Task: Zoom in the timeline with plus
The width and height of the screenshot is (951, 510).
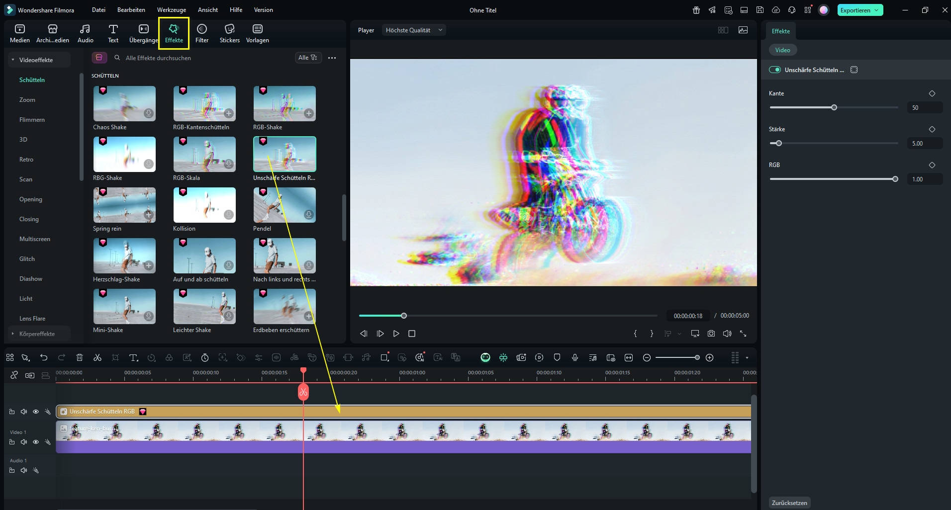Action: pyautogui.click(x=710, y=357)
